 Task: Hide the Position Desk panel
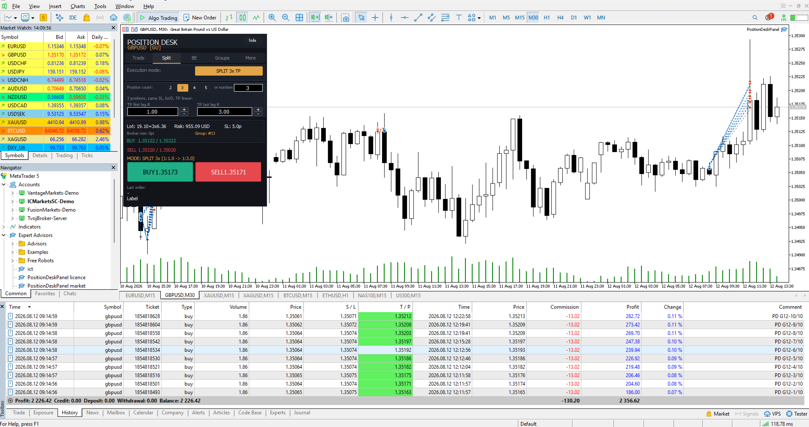(x=253, y=41)
